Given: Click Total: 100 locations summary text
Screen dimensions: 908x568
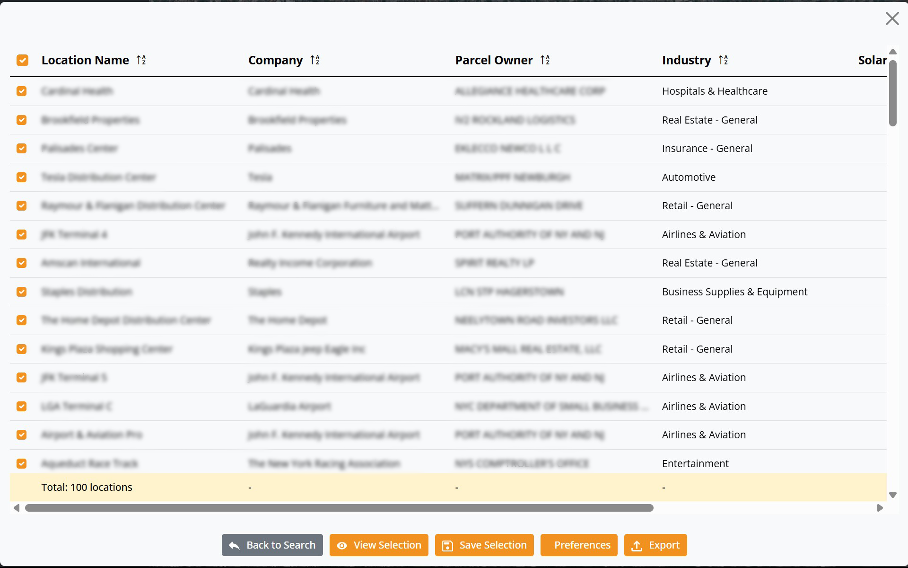Looking at the screenshot, I should (x=87, y=487).
